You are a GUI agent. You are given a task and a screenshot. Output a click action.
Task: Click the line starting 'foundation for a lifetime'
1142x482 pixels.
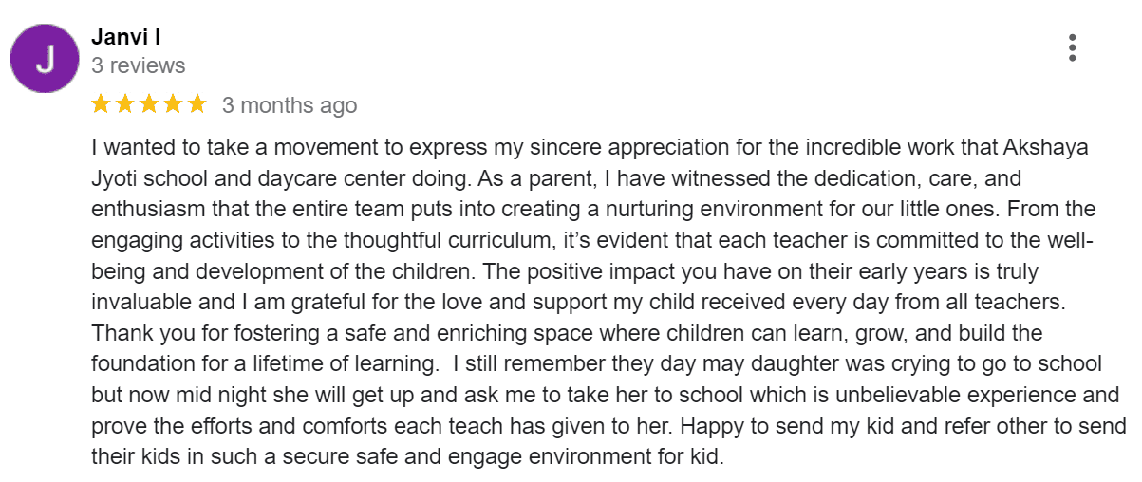pos(596,364)
